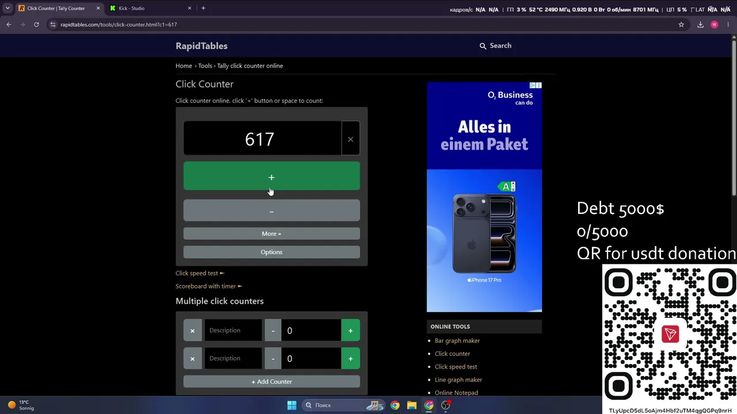Go to the RapidTables home logo
Image resolution: width=737 pixels, height=414 pixels.
[202, 46]
